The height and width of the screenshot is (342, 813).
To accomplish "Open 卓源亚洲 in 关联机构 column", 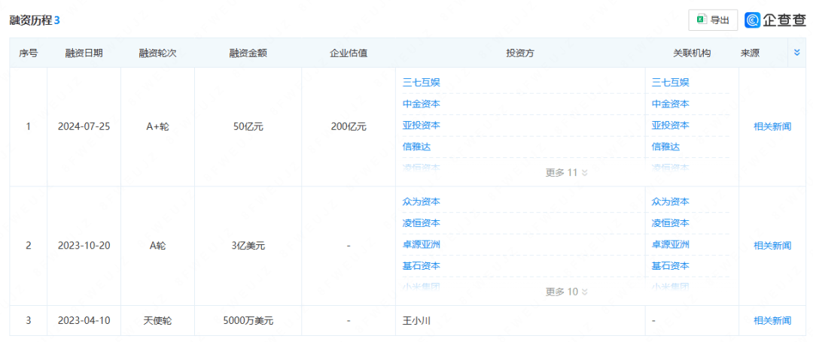I will coord(671,244).
